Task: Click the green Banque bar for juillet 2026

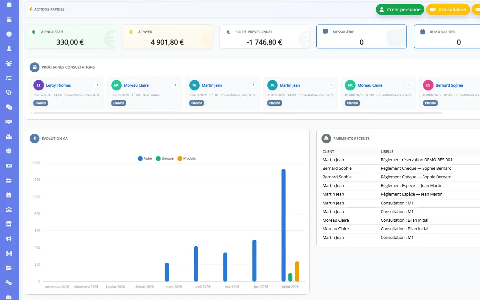Action: tap(290, 277)
